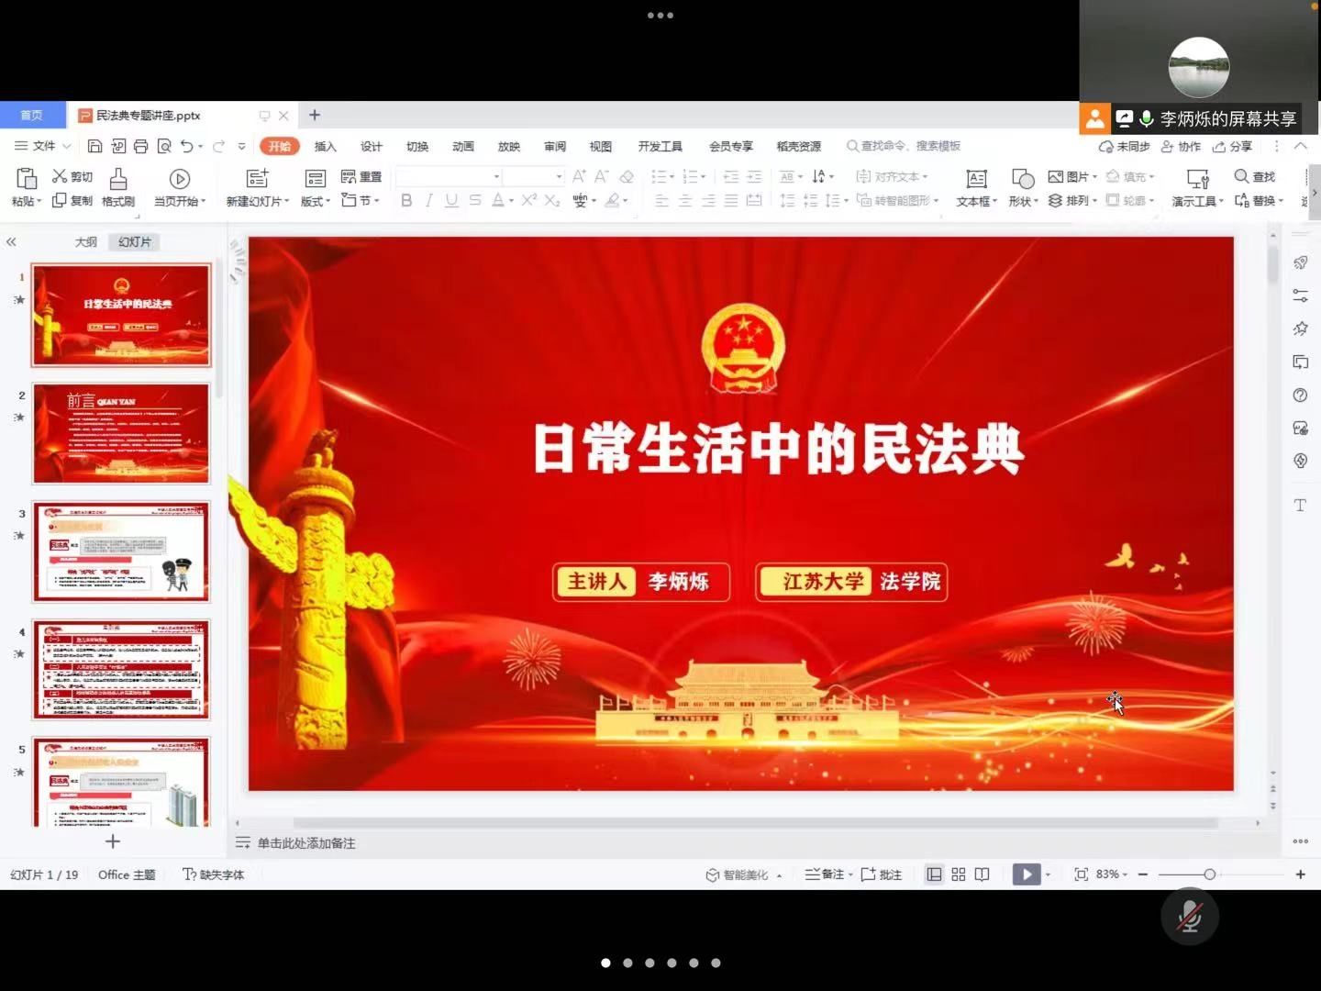Click the zoom in plus button
The height and width of the screenshot is (991, 1321).
pyautogui.click(x=1300, y=874)
